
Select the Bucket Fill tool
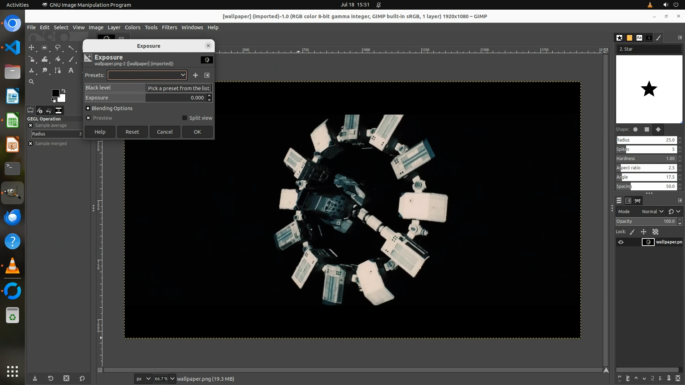(58, 59)
